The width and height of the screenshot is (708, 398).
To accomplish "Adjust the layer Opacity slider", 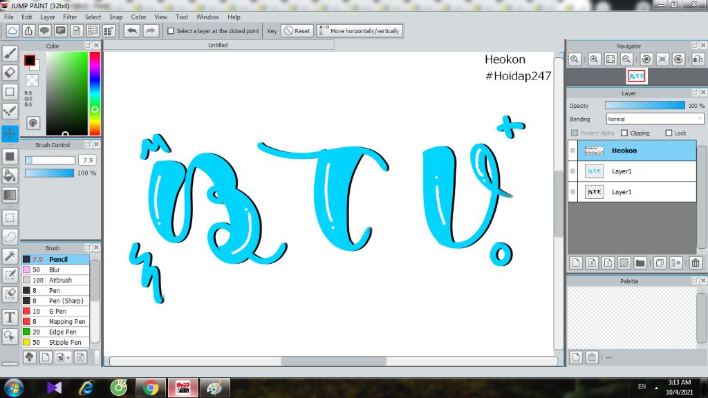I will pos(645,105).
